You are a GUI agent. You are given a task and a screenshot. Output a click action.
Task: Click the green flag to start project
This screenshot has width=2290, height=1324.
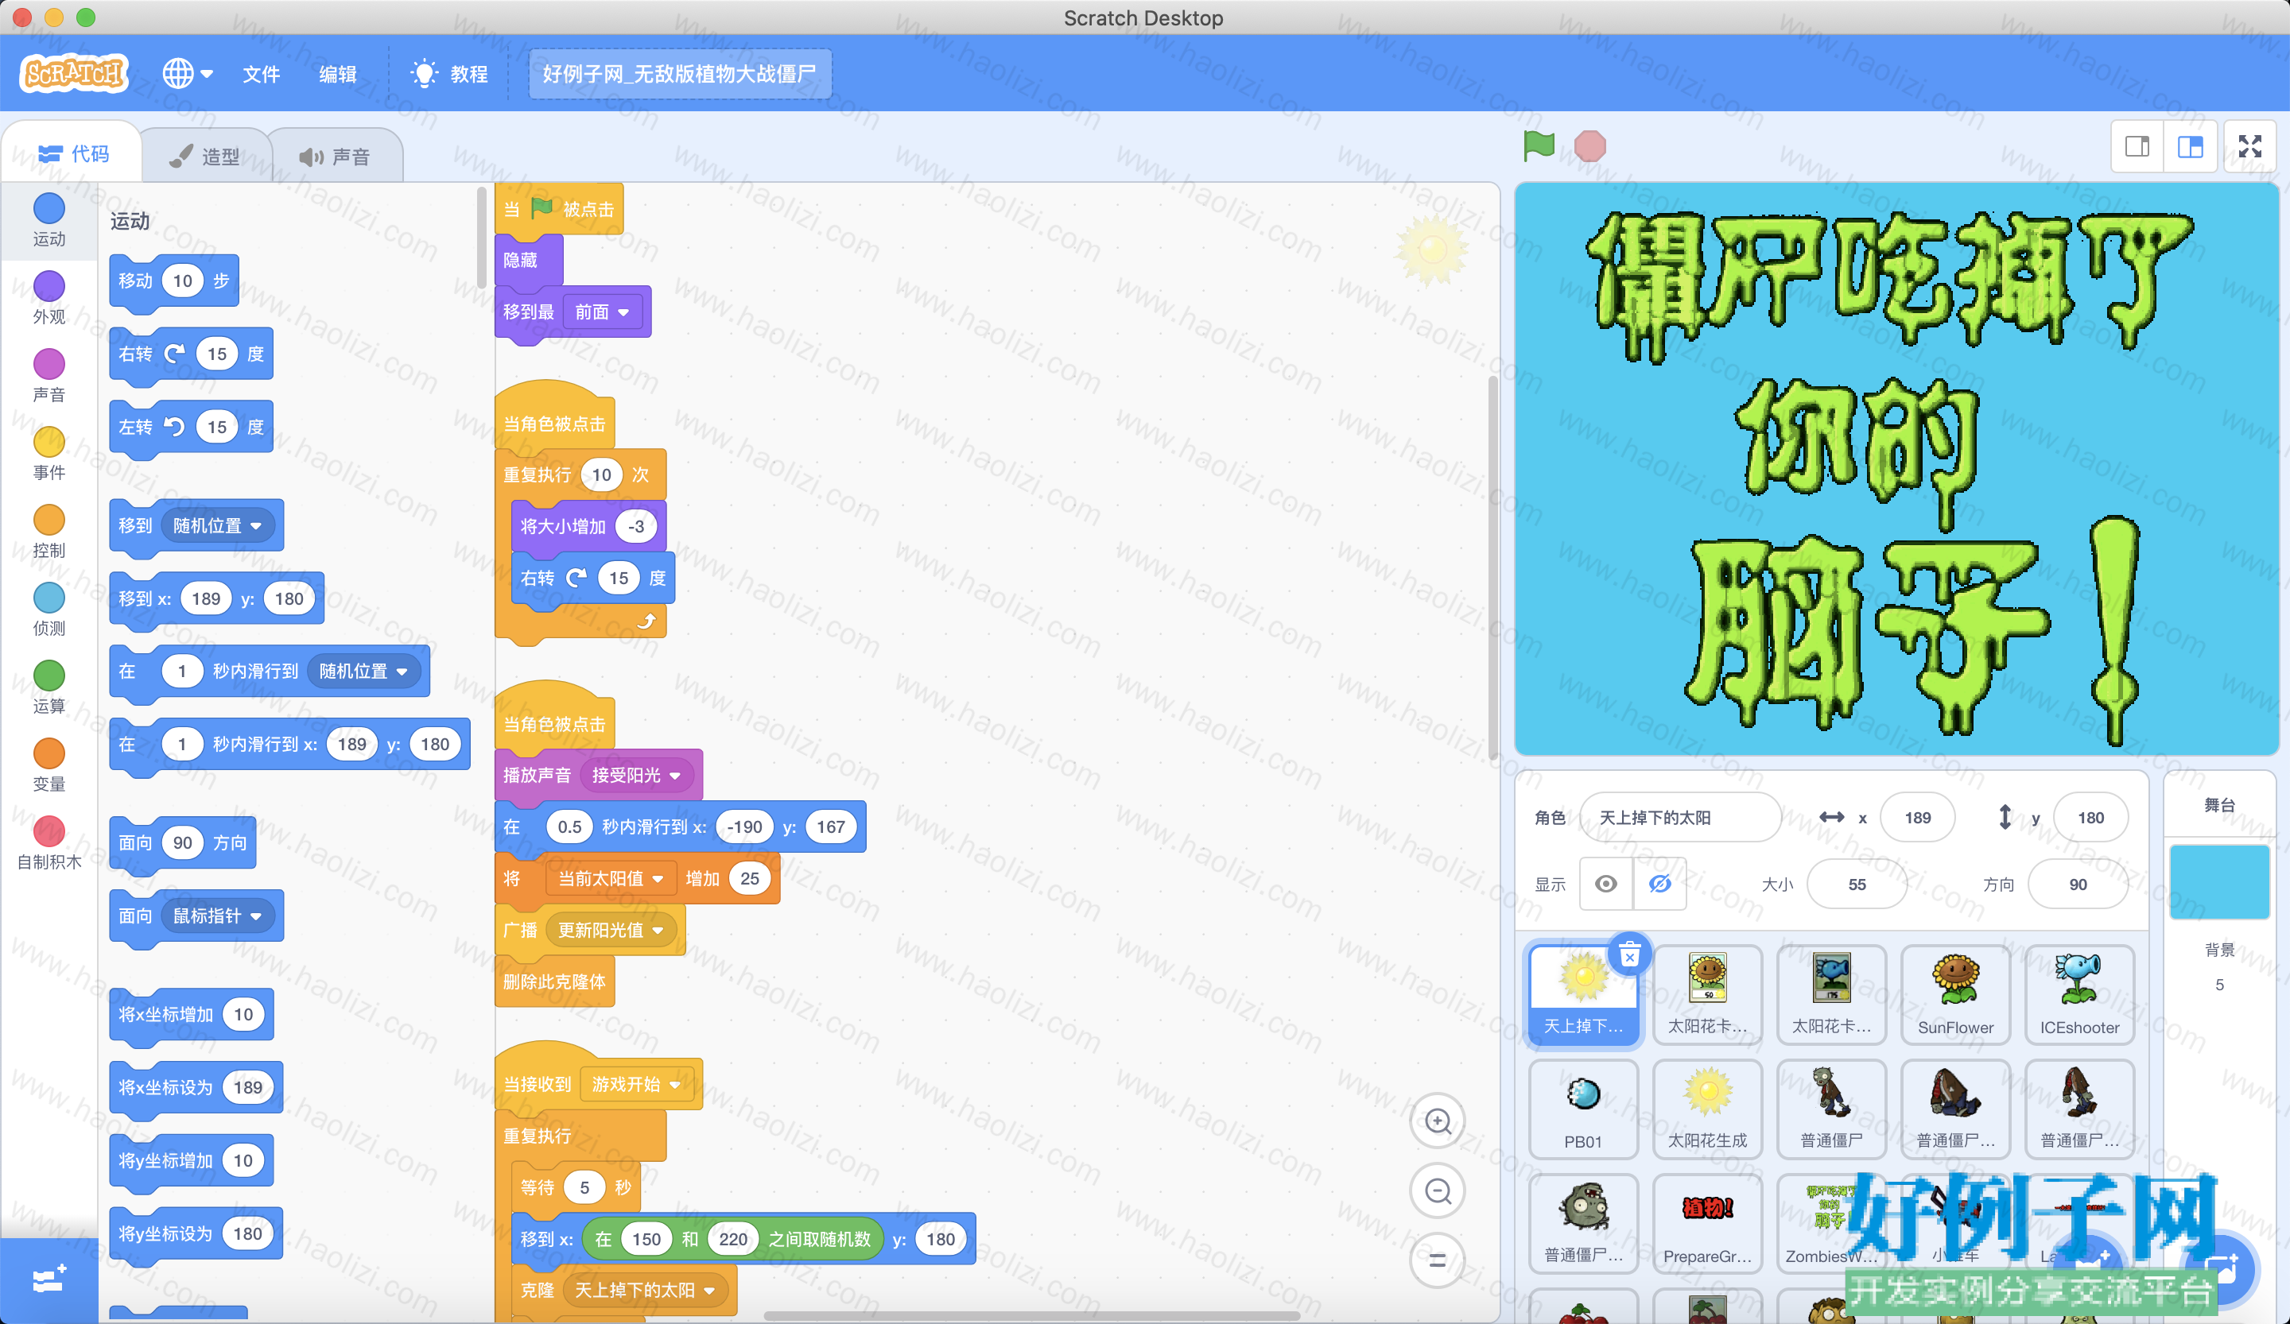point(1539,146)
